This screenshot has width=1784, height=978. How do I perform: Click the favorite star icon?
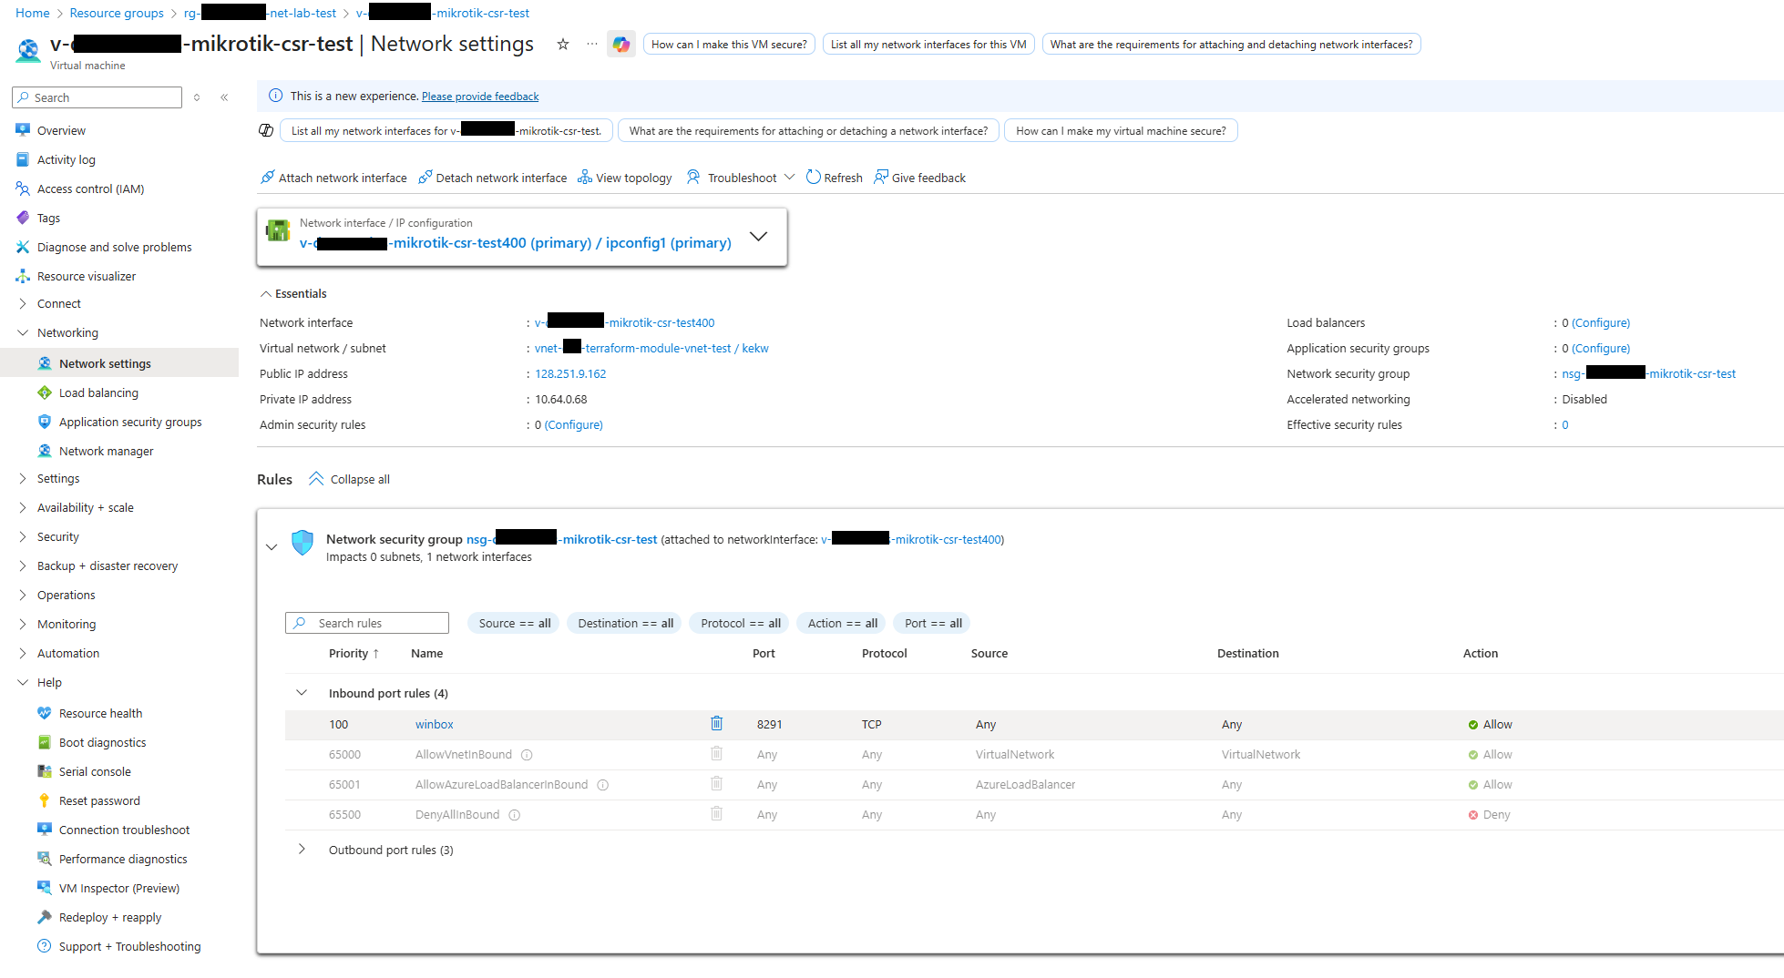tap(563, 44)
